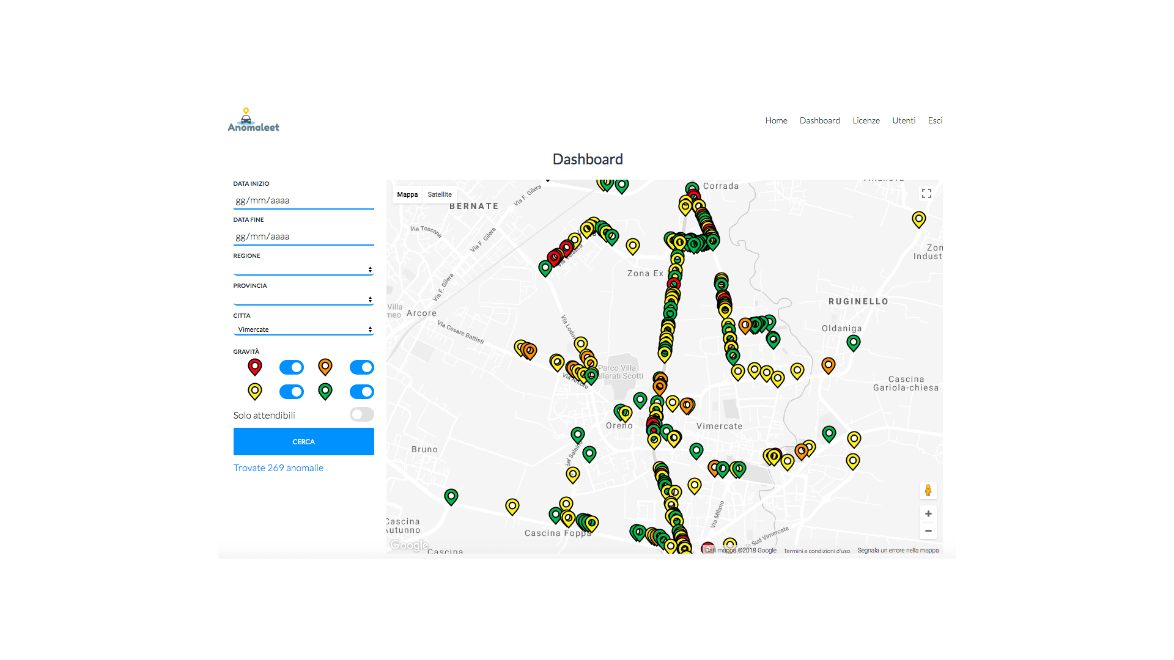Zoom out the map with minus

(928, 531)
